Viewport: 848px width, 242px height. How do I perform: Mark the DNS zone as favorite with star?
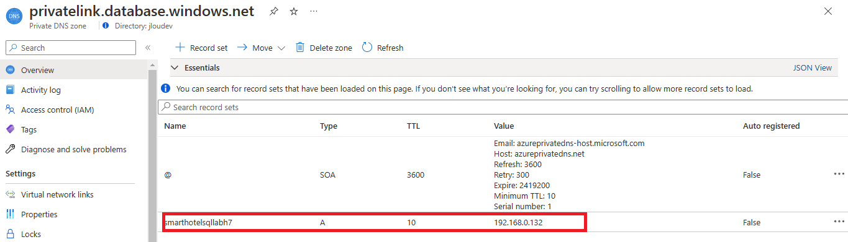pyautogui.click(x=294, y=12)
